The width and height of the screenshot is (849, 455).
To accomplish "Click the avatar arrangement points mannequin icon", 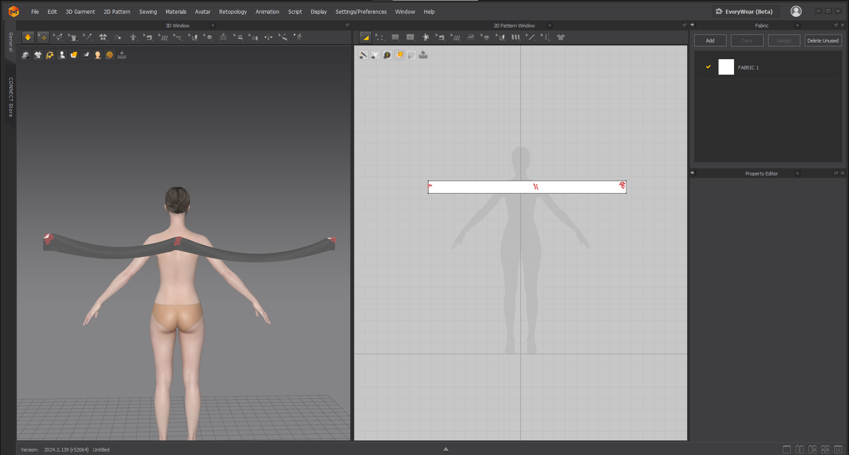I will coord(133,38).
